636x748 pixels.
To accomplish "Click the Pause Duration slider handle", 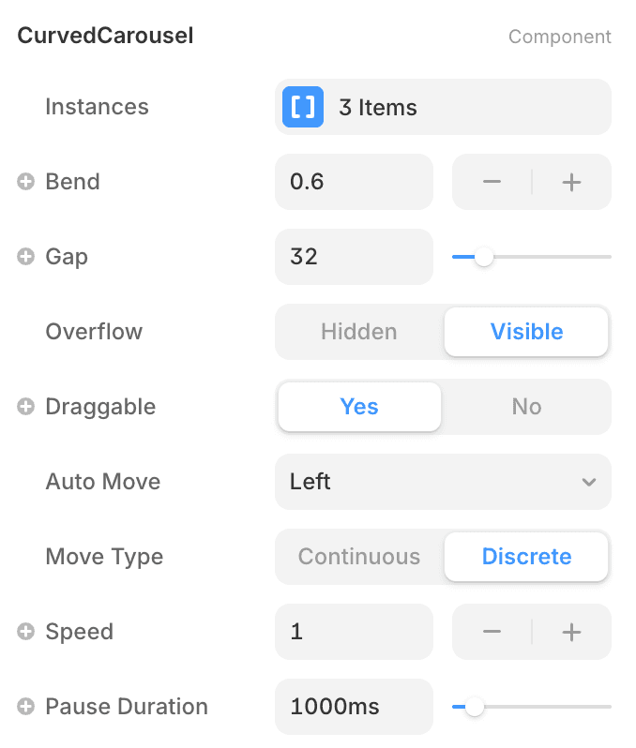I will coord(475,707).
